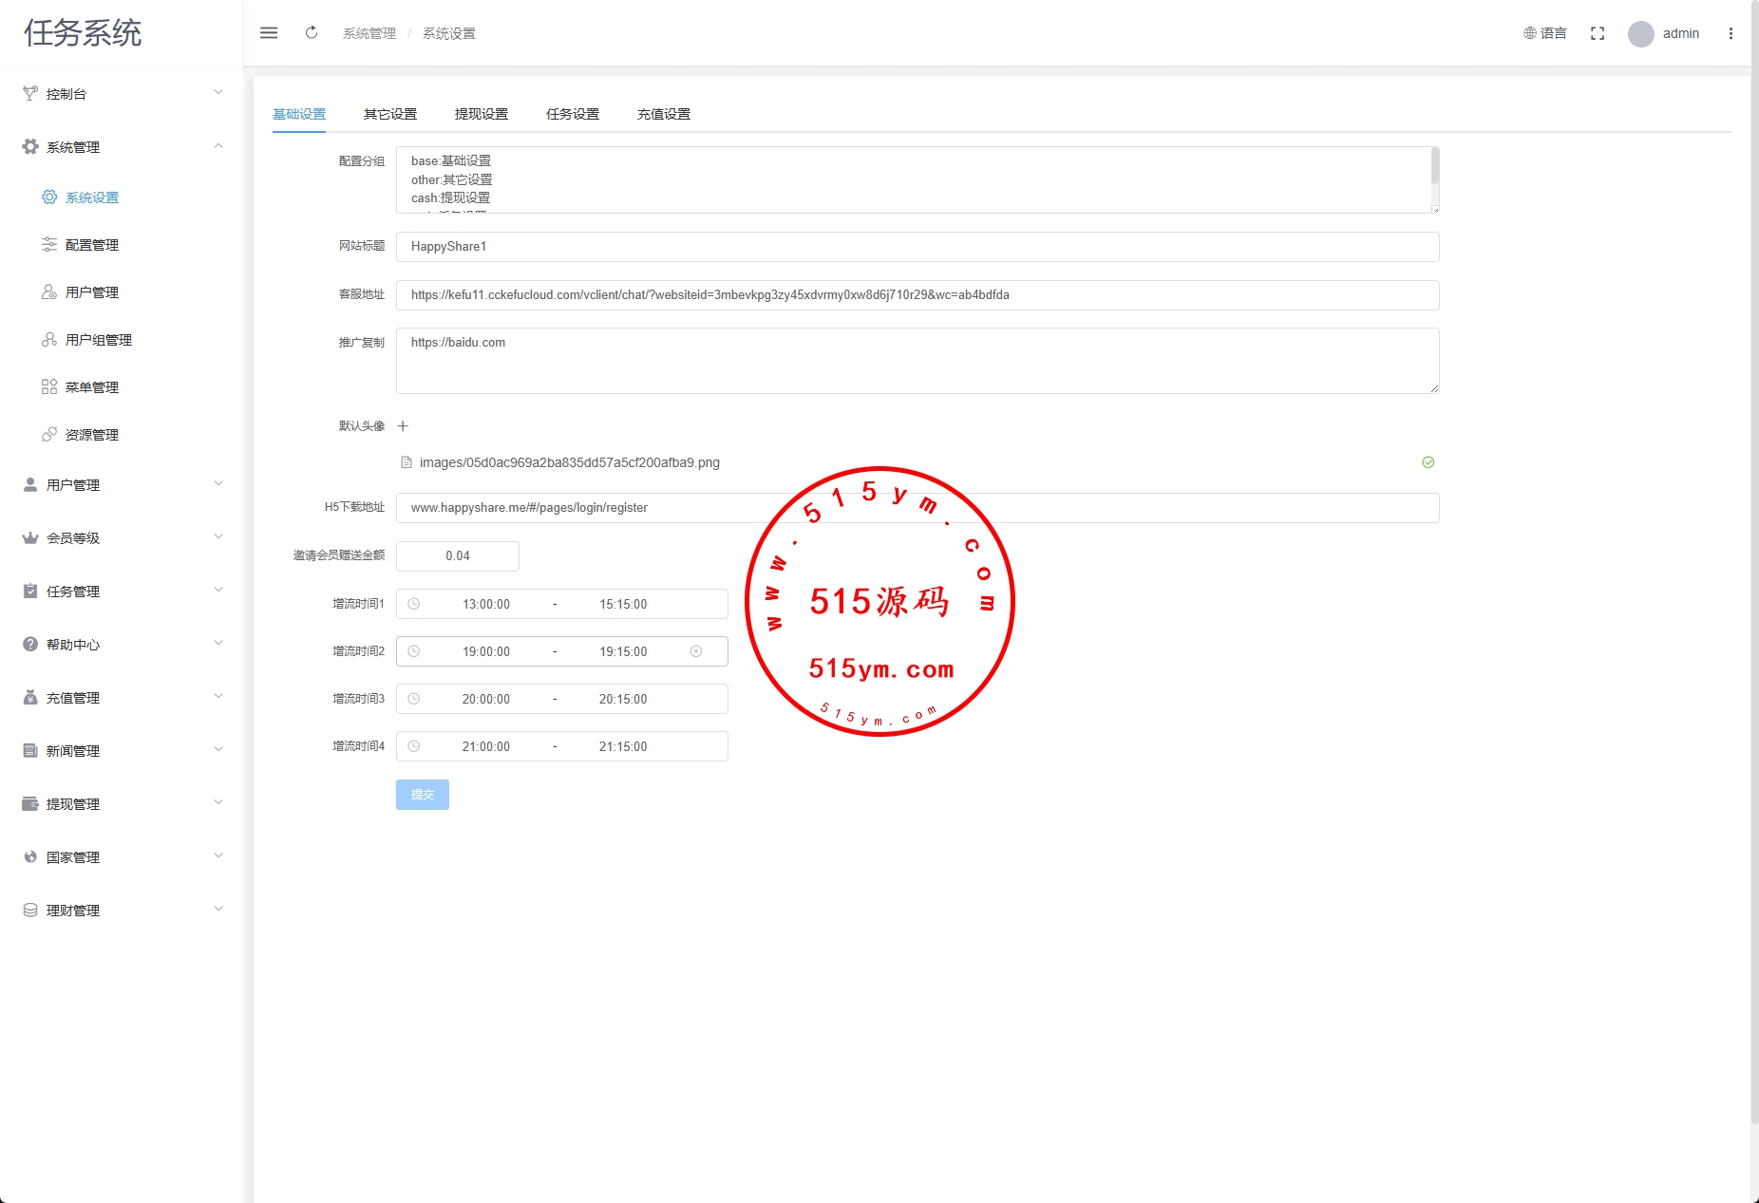The width and height of the screenshot is (1759, 1203).
Task: Switch to the 提现设置 tab
Action: 482,114
